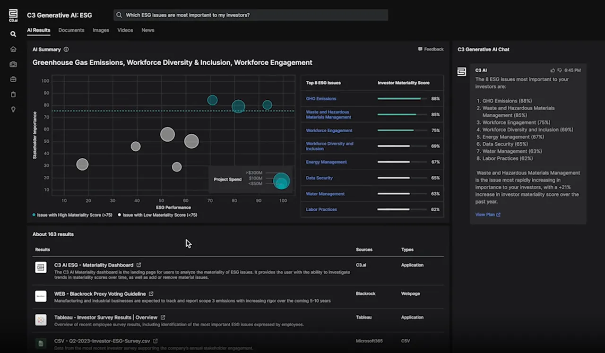Open the Workforce Engagement issue link
Image resolution: width=605 pixels, height=353 pixels.
click(x=329, y=130)
